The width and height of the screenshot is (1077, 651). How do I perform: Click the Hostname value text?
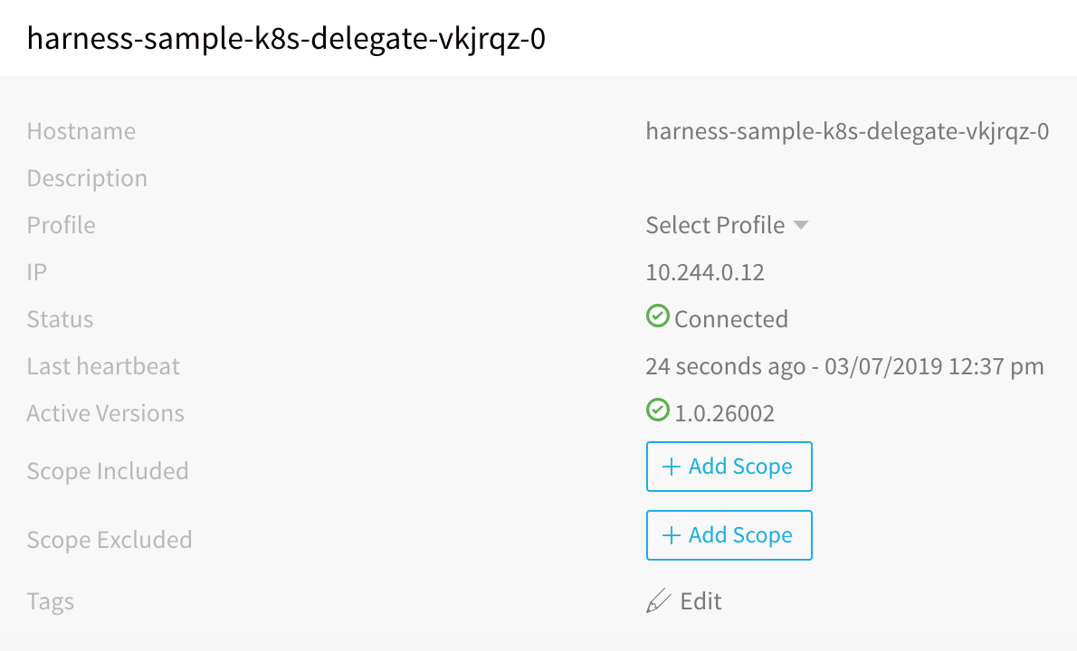(x=847, y=131)
